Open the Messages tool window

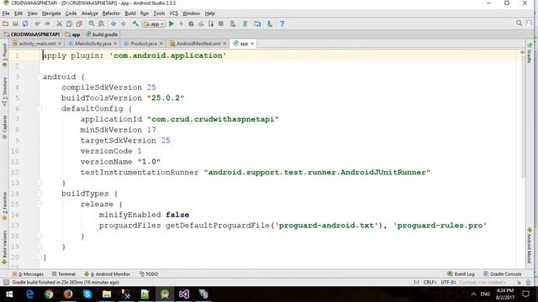tap(28, 274)
